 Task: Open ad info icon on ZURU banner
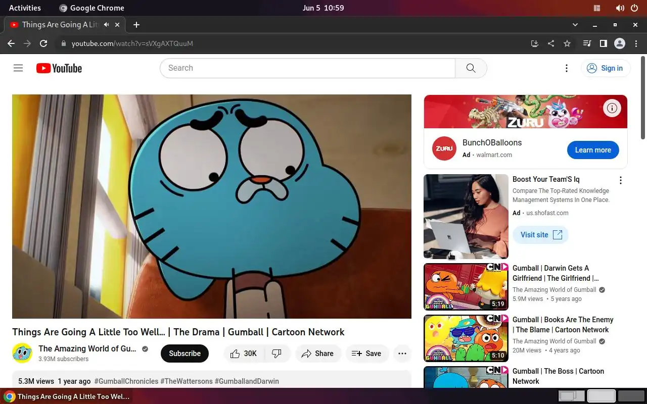click(x=612, y=108)
